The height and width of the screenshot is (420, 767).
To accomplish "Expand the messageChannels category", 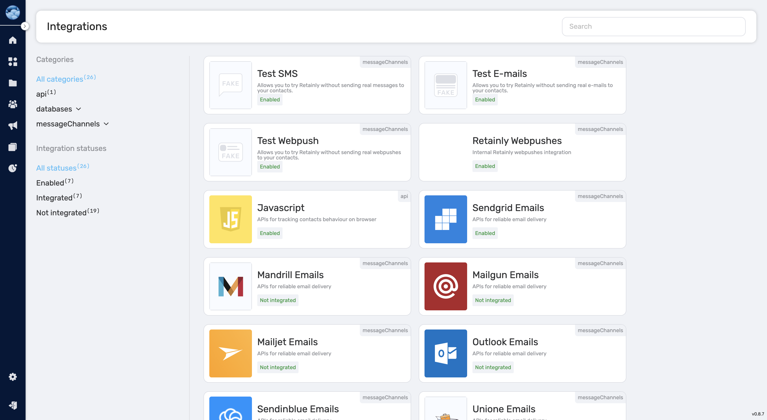I will tap(72, 124).
